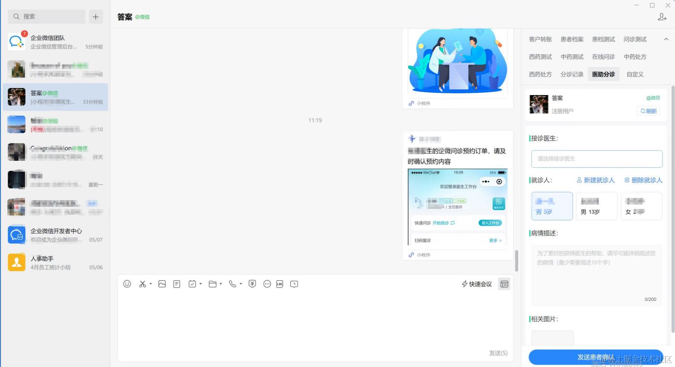Expand the dropdown arrow beside the phone icon

[x=241, y=284]
